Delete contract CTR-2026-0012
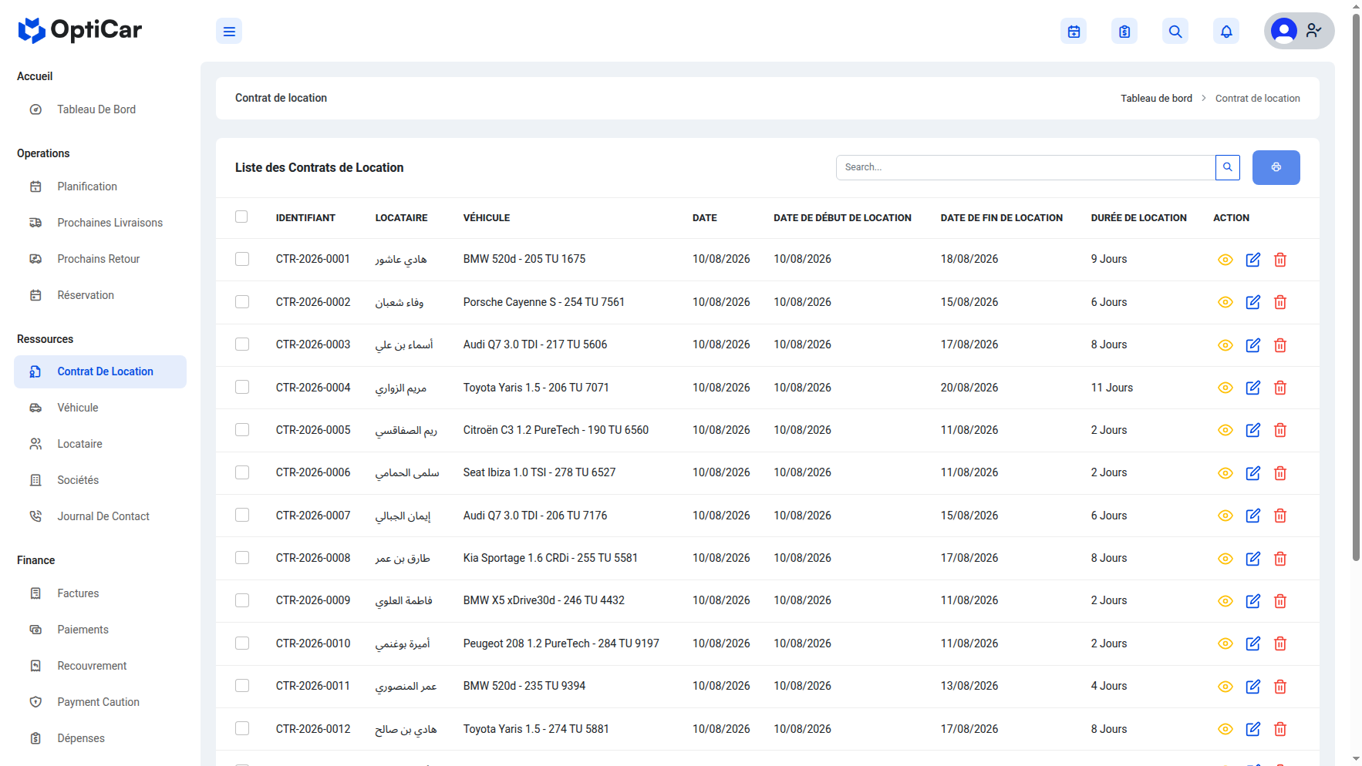Image resolution: width=1362 pixels, height=766 pixels. (1280, 729)
